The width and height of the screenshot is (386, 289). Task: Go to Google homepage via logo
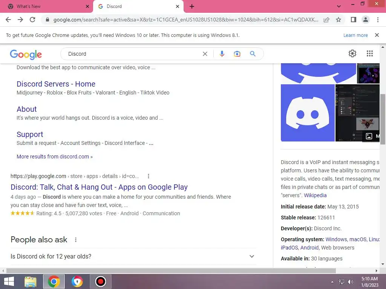pos(26,55)
